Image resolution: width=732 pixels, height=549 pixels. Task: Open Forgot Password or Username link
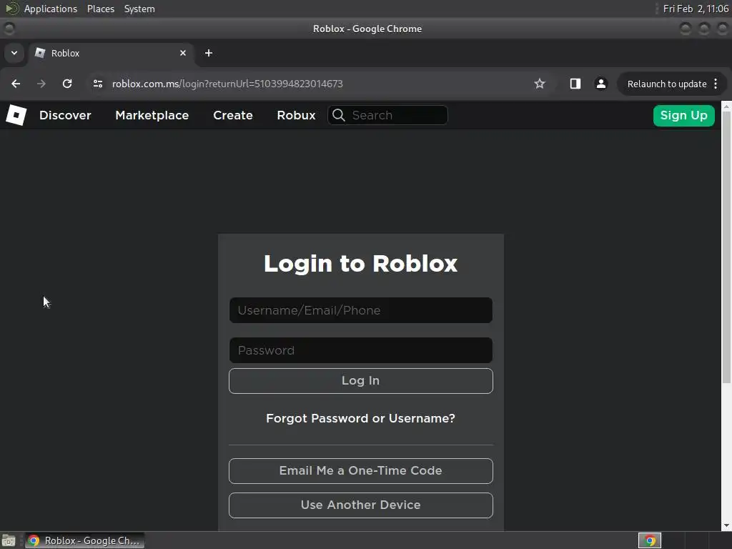360,418
